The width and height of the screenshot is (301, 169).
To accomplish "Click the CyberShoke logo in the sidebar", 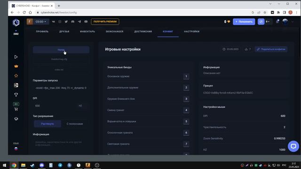I will click(x=16, y=23).
